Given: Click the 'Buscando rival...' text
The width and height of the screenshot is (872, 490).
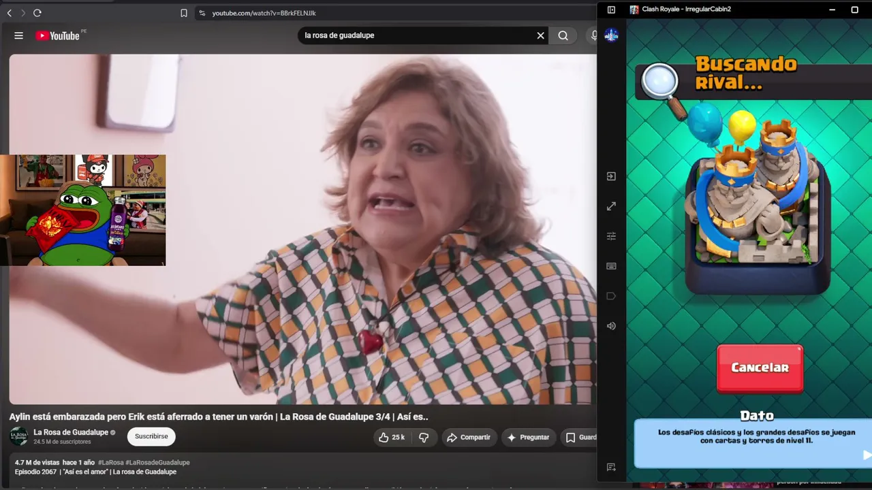Looking at the screenshot, I should coord(745,73).
